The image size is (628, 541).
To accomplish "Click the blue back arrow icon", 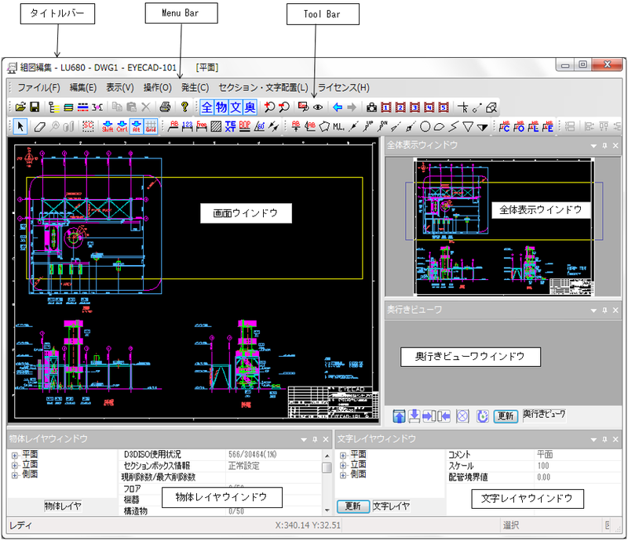I will (338, 107).
